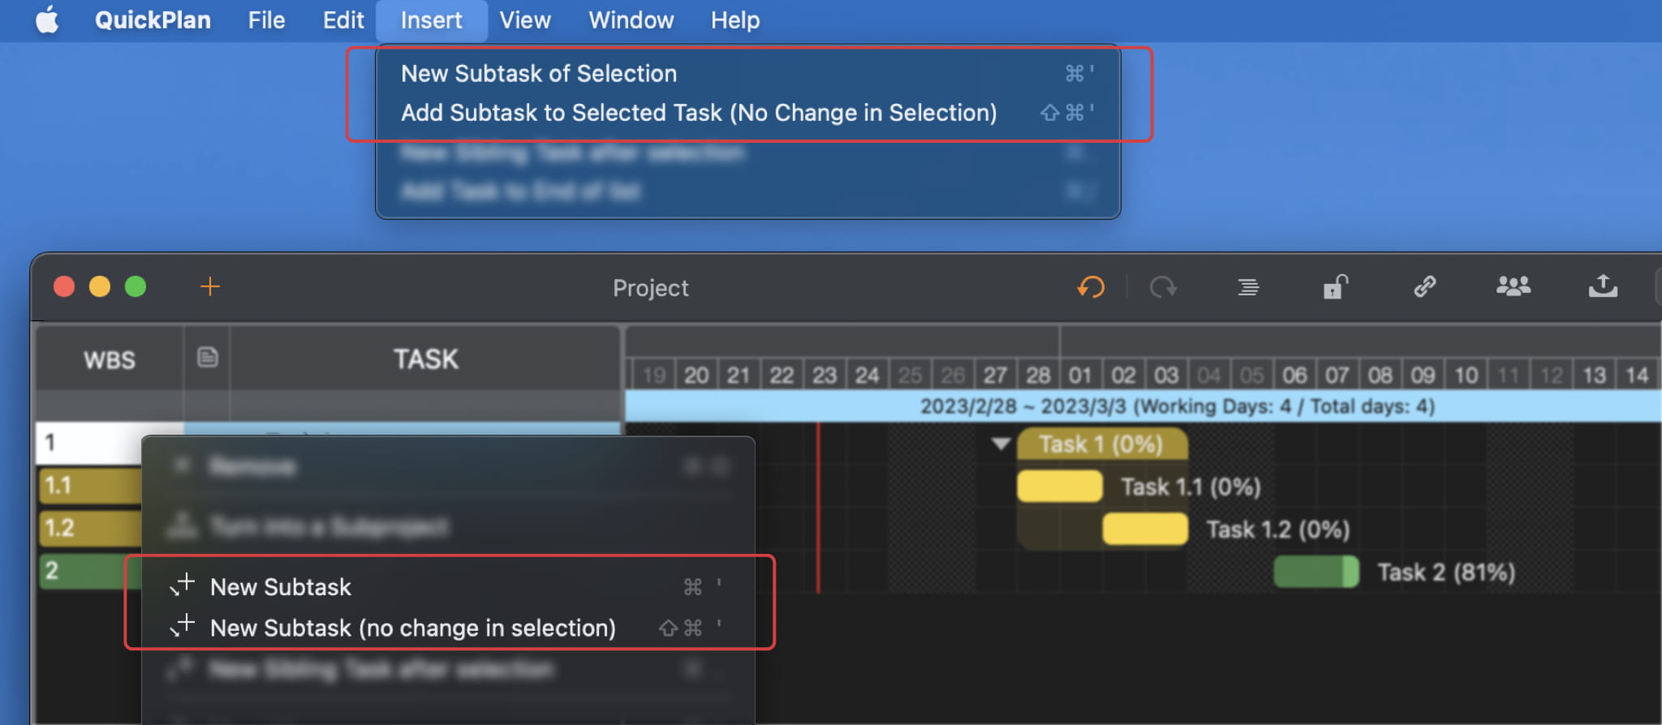Screen dimensions: 1662x725
Task: Toggle the unlock padlock icon
Action: pyautogui.click(x=1335, y=287)
